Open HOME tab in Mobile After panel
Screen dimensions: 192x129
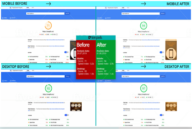click(123, 8)
